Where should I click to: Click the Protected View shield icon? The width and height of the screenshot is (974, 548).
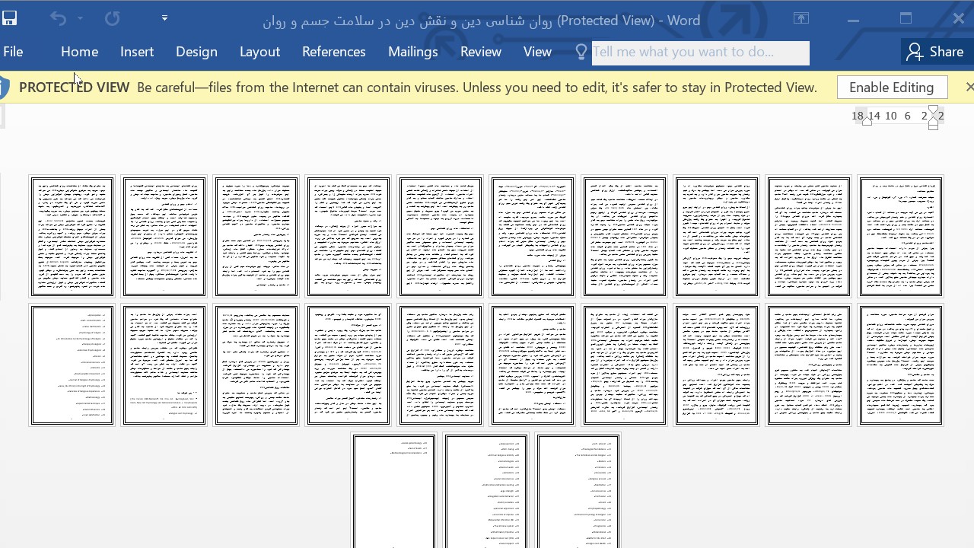click(x=5, y=88)
